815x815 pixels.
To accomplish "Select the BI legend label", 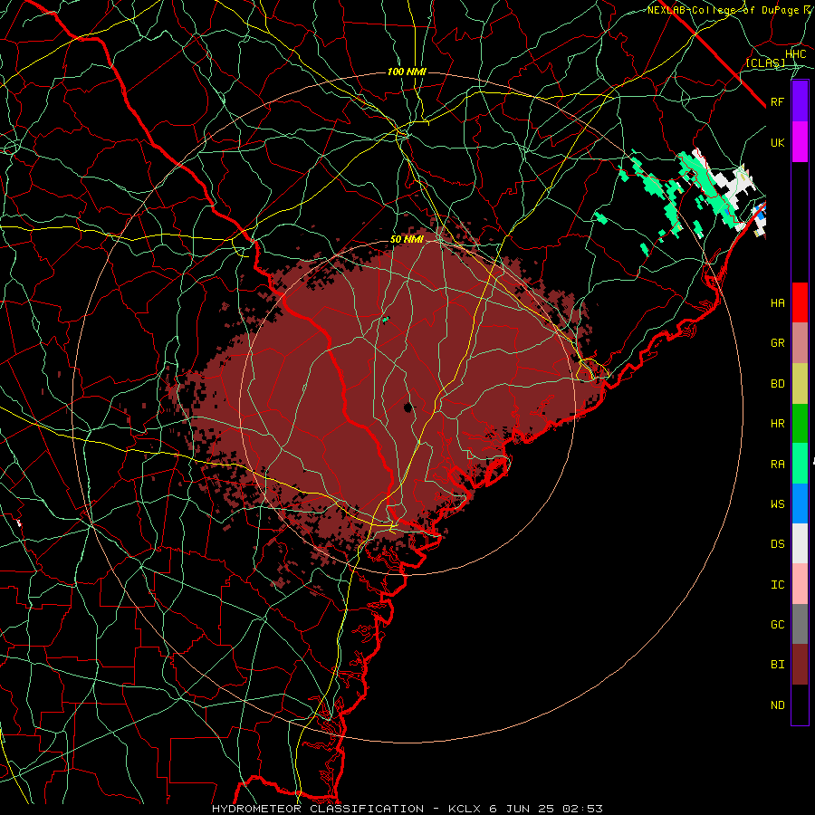I will tap(778, 665).
